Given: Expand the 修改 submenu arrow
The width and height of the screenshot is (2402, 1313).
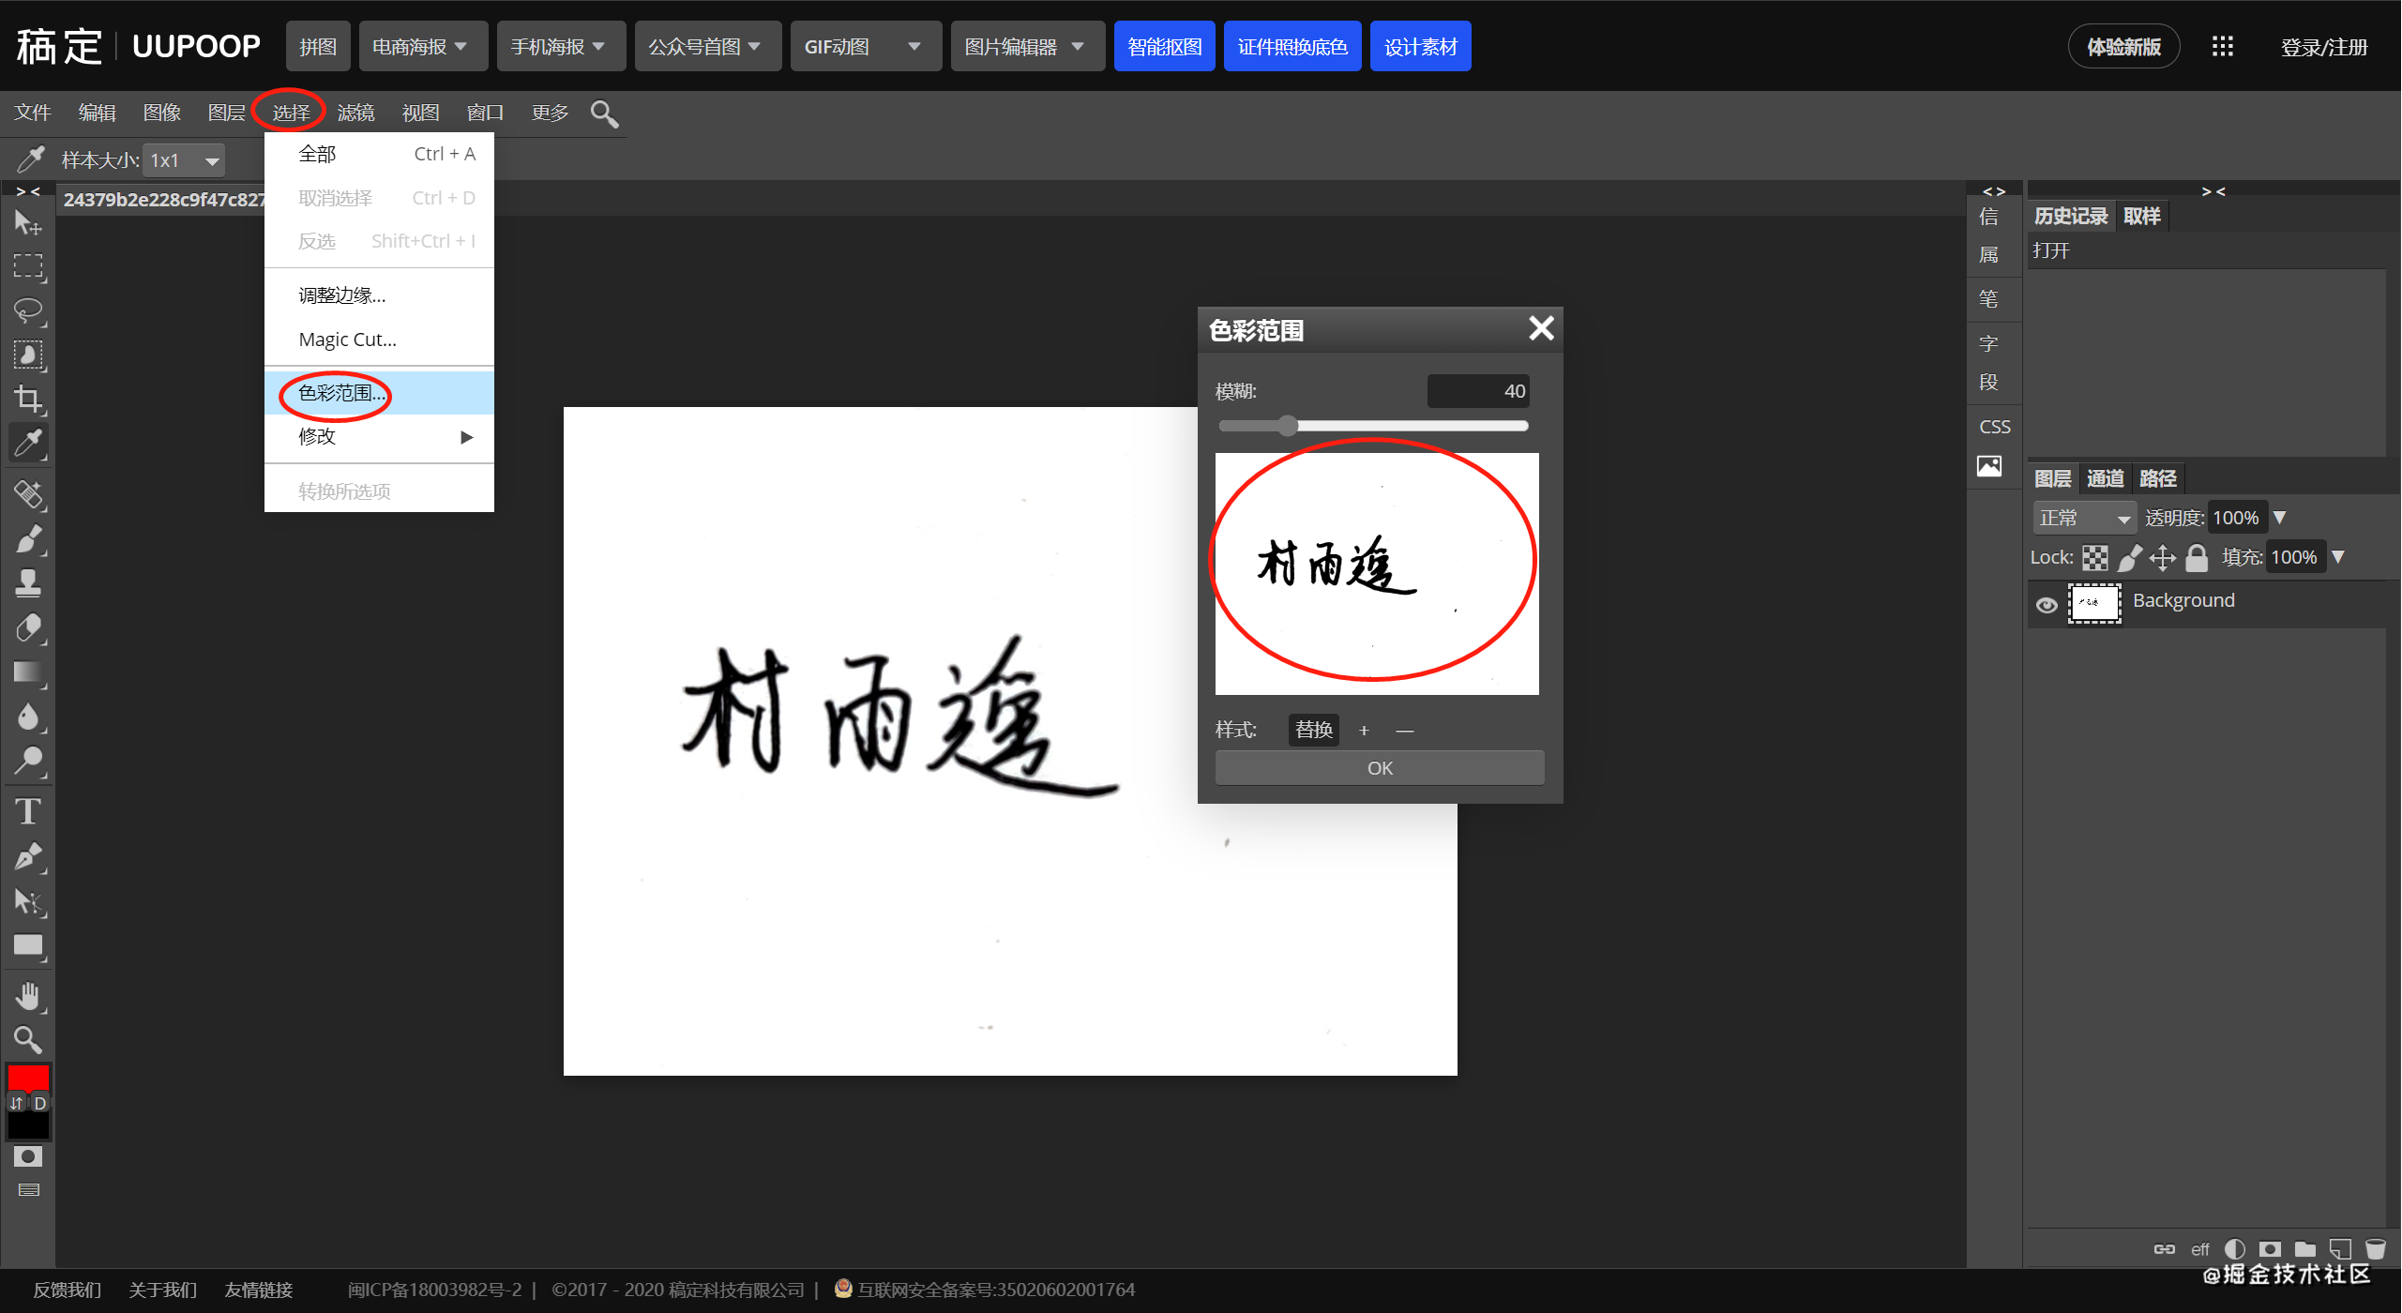Looking at the screenshot, I should pos(466,437).
